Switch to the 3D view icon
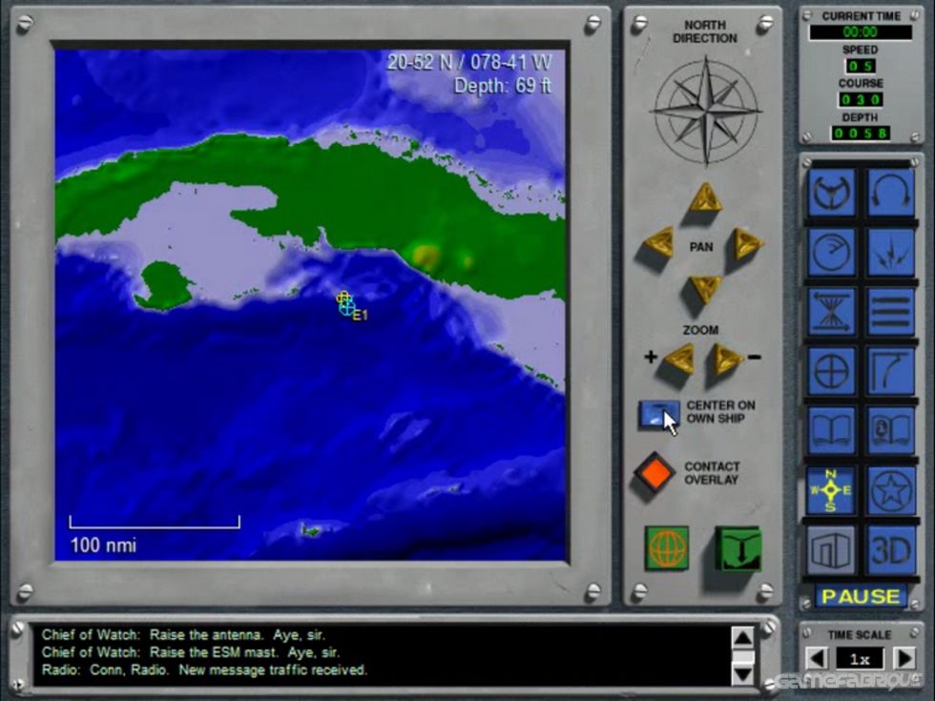The image size is (935, 701). click(x=891, y=549)
